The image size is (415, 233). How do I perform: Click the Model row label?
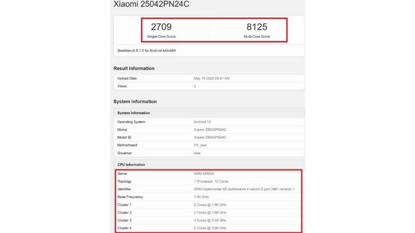point(122,130)
